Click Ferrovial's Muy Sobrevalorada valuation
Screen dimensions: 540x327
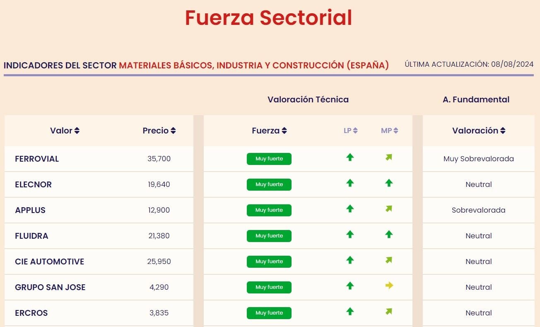coord(478,159)
